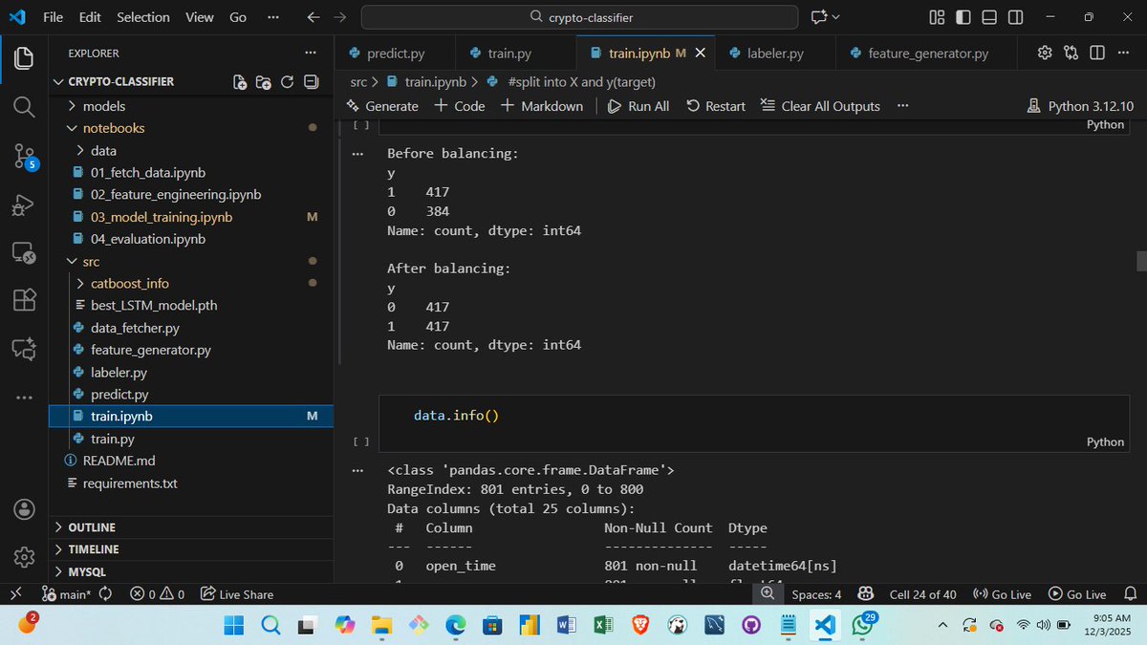Click Run All in the notebook toolbar
This screenshot has width=1147, height=645.
pos(638,106)
